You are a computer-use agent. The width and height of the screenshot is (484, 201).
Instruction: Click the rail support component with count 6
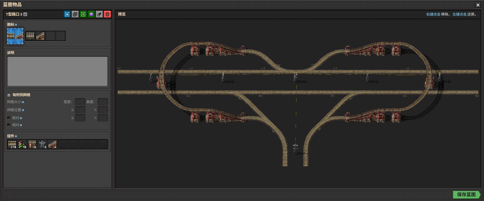[x=32, y=145]
